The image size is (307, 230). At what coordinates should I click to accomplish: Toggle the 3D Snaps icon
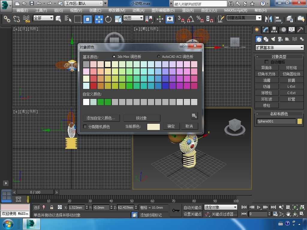tap(181, 19)
